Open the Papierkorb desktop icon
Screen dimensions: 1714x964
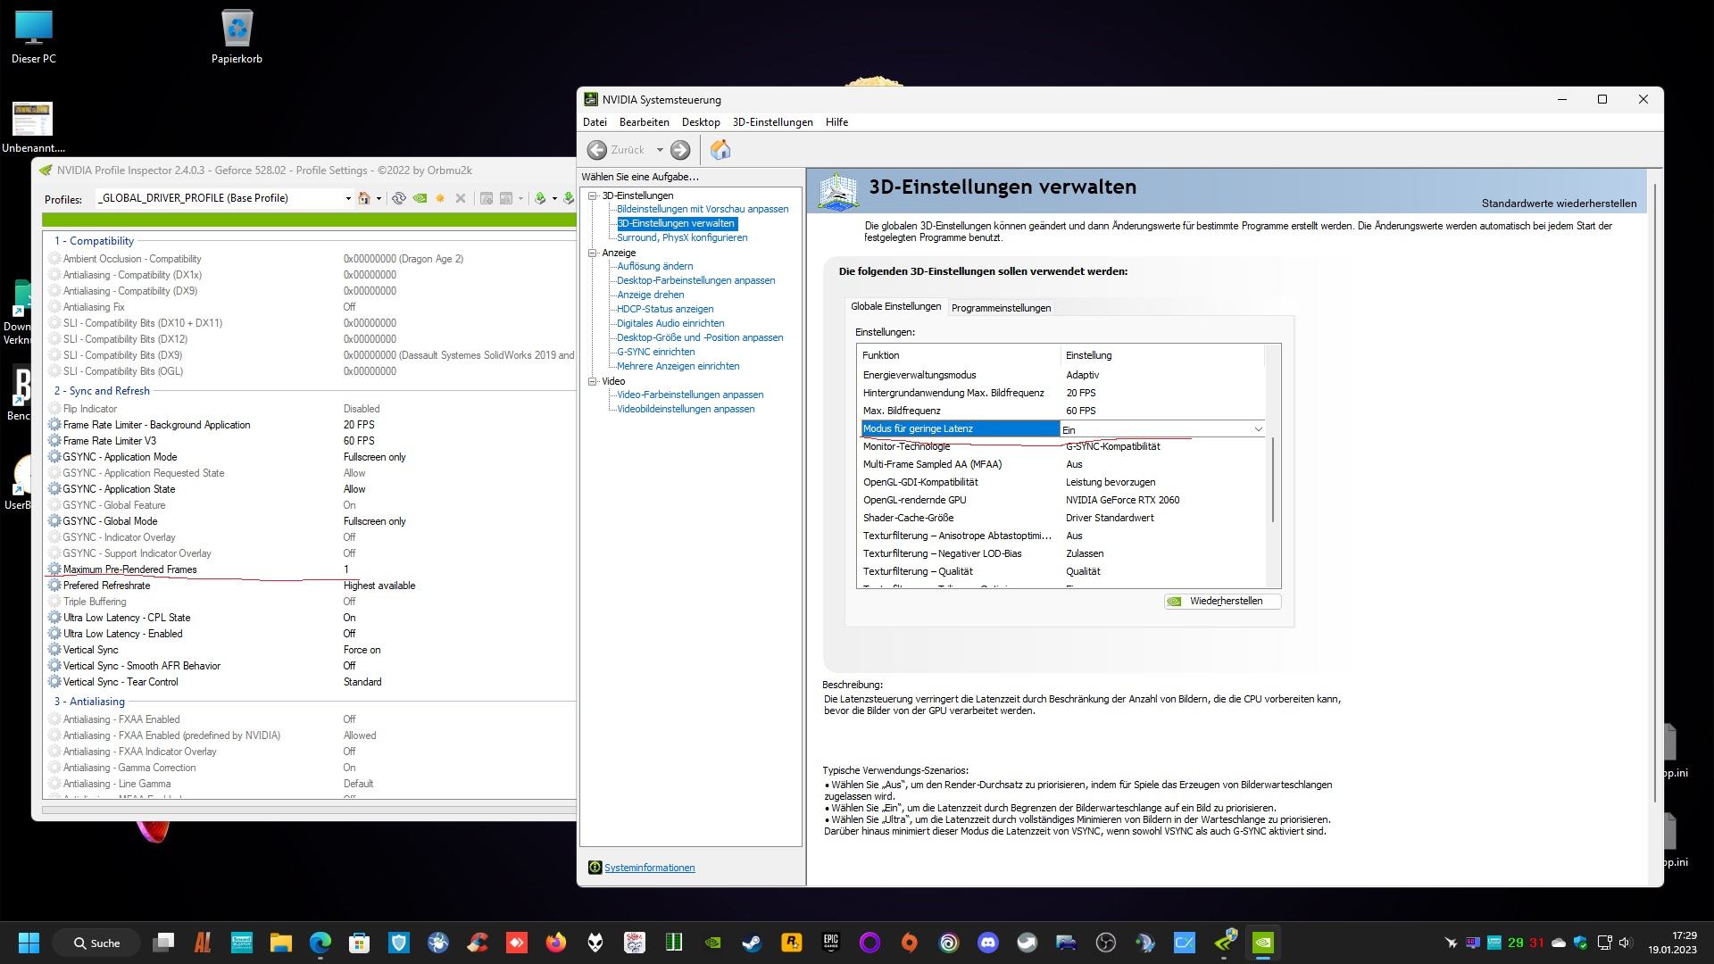coord(237,37)
